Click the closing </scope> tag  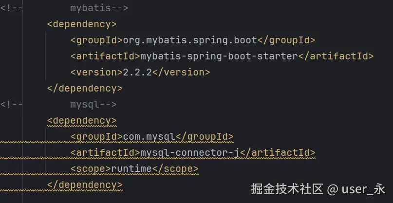[175, 169]
